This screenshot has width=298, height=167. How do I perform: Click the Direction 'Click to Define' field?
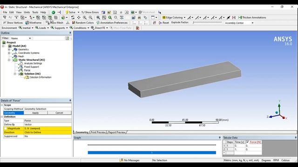[47, 132]
